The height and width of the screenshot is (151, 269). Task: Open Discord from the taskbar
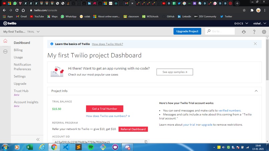[127, 147]
